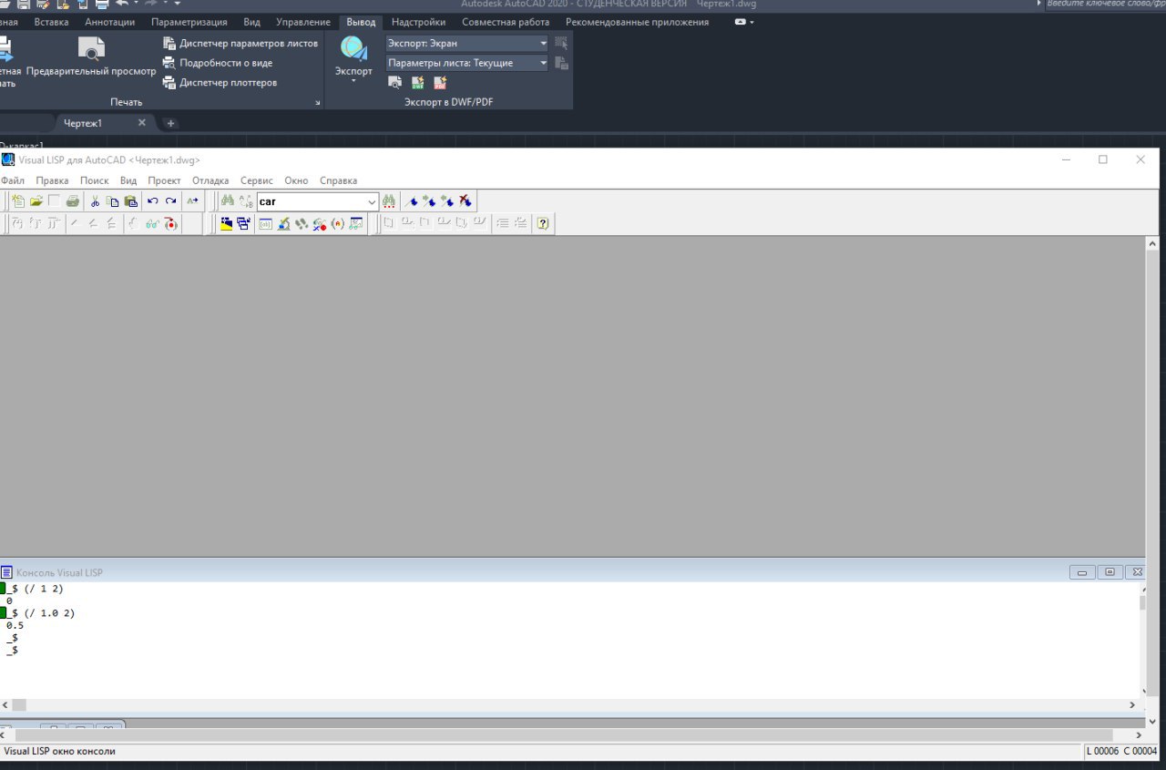Open the Справка menu
Image resolution: width=1166 pixels, height=770 pixels.
point(339,180)
